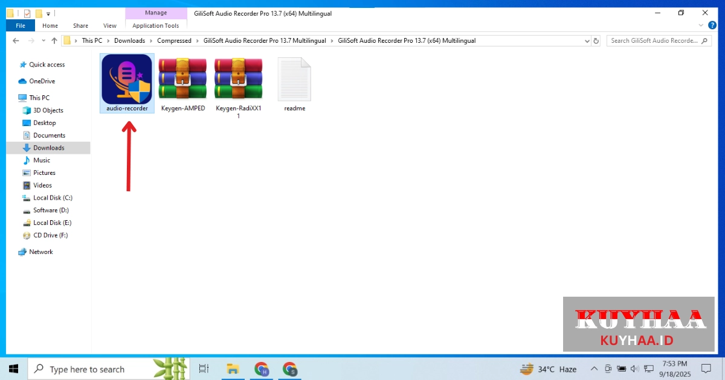Open the Windows Start menu
The image size is (725, 380).
point(13,369)
